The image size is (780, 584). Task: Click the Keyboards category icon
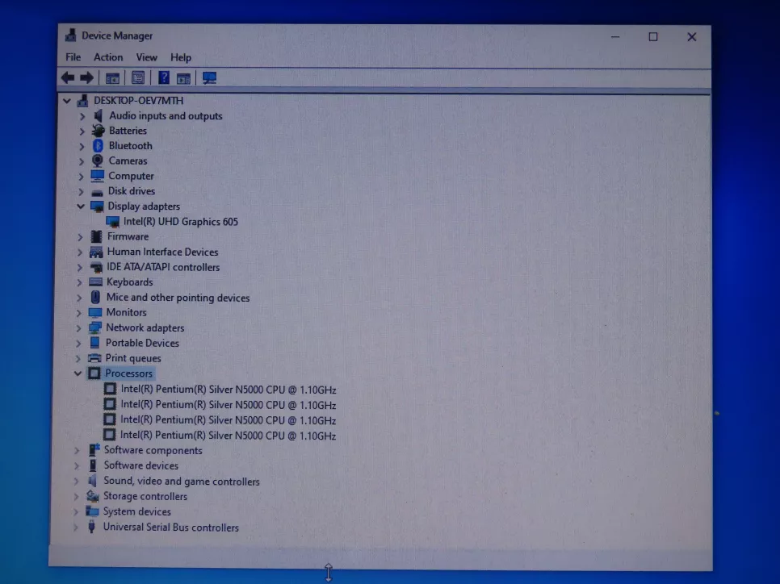coord(95,282)
